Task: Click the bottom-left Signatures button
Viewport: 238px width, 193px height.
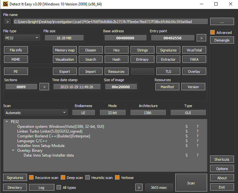Action: pyautogui.click(x=15, y=178)
